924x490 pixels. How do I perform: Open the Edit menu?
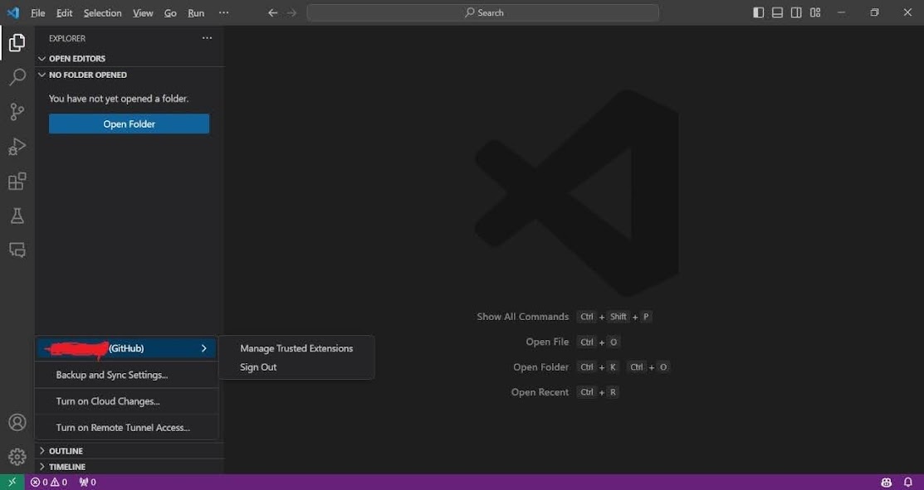[64, 13]
